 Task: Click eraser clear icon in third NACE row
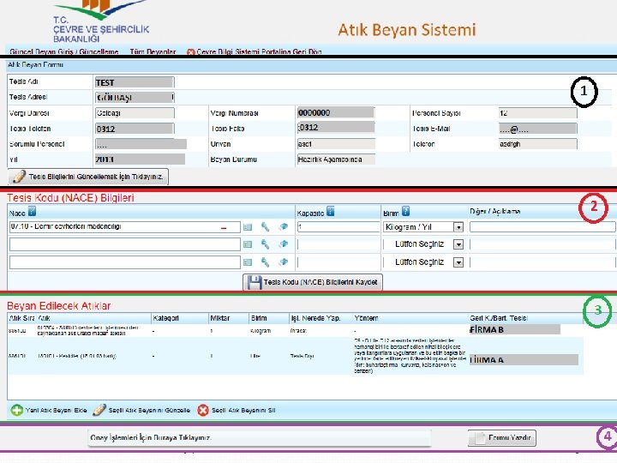[x=284, y=262]
